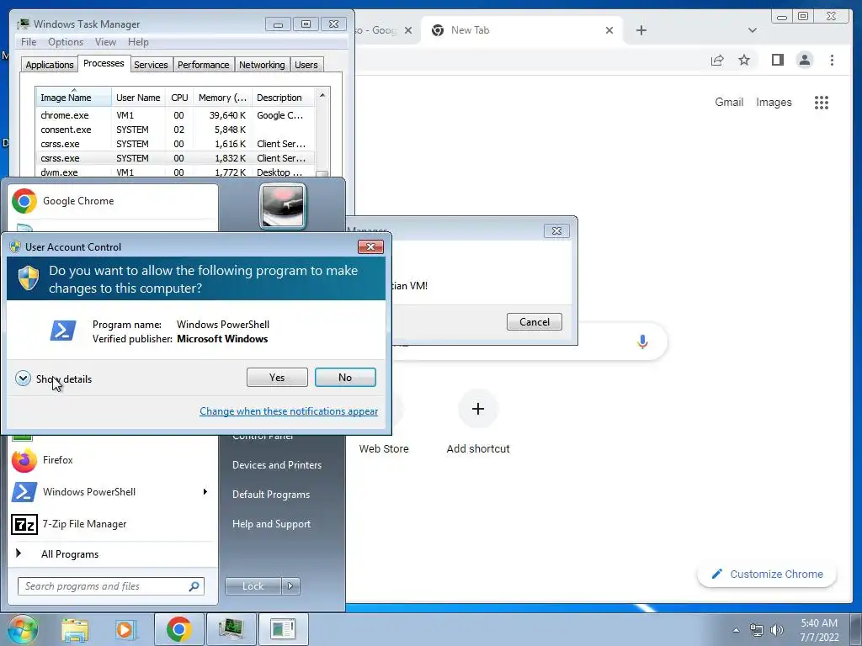This screenshot has width=862, height=646.
Task: Open File Explorer from the taskbar
Action: coord(75,630)
